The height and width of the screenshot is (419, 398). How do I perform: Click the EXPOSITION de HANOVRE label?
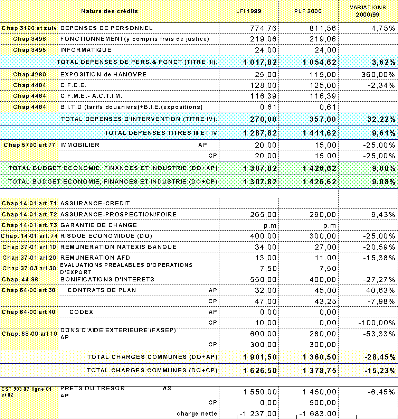coord(103,74)
